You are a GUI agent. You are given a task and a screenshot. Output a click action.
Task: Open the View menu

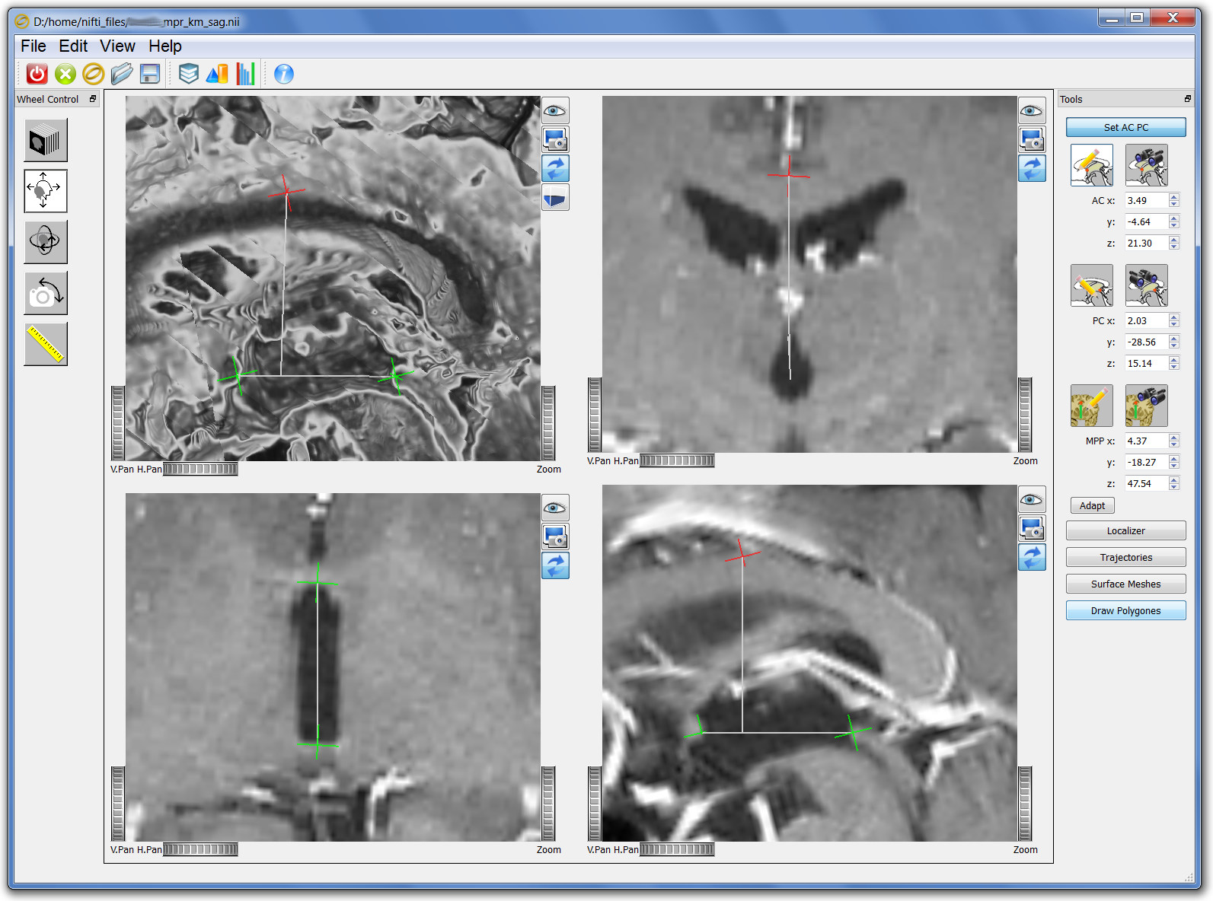tap(117, 46)
